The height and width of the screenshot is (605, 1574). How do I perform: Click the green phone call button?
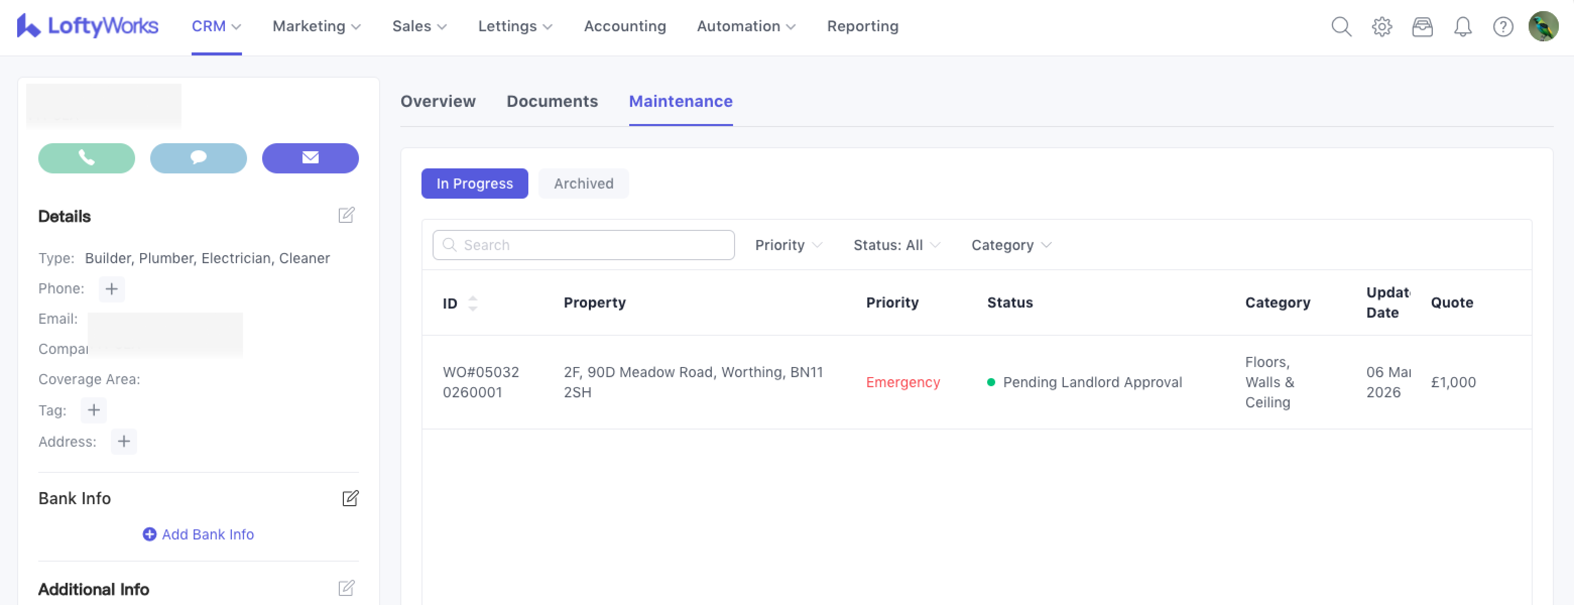click(86, 158)
